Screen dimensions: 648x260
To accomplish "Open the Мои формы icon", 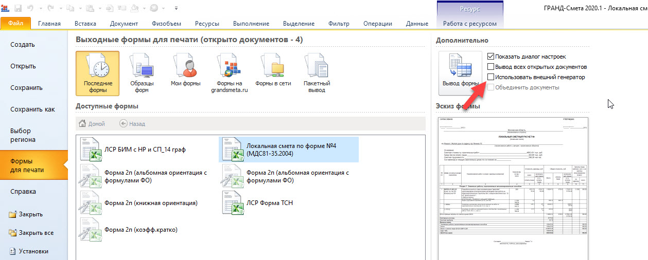I will (185, 69).
